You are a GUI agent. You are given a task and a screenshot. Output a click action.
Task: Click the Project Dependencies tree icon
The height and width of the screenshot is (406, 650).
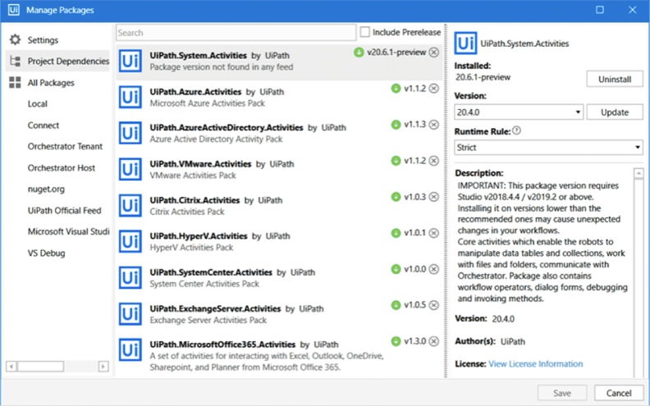click(x=15, y=62)
